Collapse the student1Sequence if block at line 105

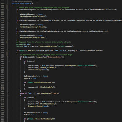pyautogui.click(x=8, y=10)
